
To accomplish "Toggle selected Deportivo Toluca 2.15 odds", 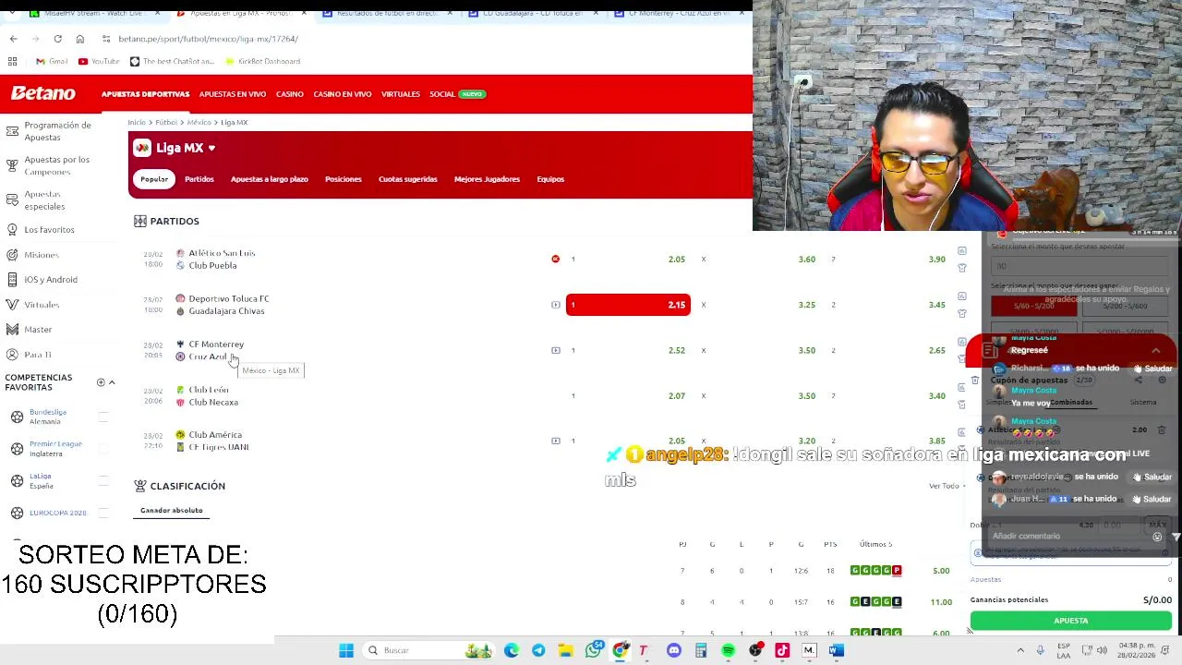I will (x=628, y=305).
